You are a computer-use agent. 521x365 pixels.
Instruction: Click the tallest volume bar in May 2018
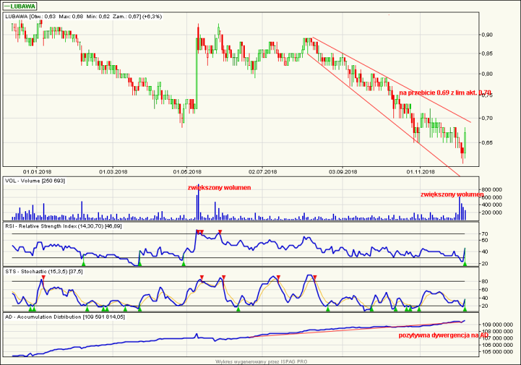tap(197, 203)
